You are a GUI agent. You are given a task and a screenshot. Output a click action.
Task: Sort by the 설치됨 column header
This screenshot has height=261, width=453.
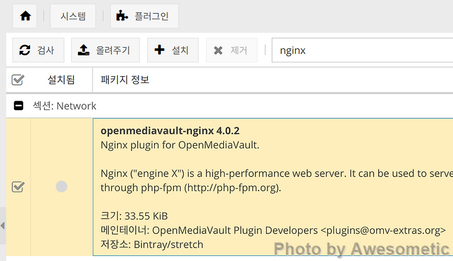[x=61, y=80]
